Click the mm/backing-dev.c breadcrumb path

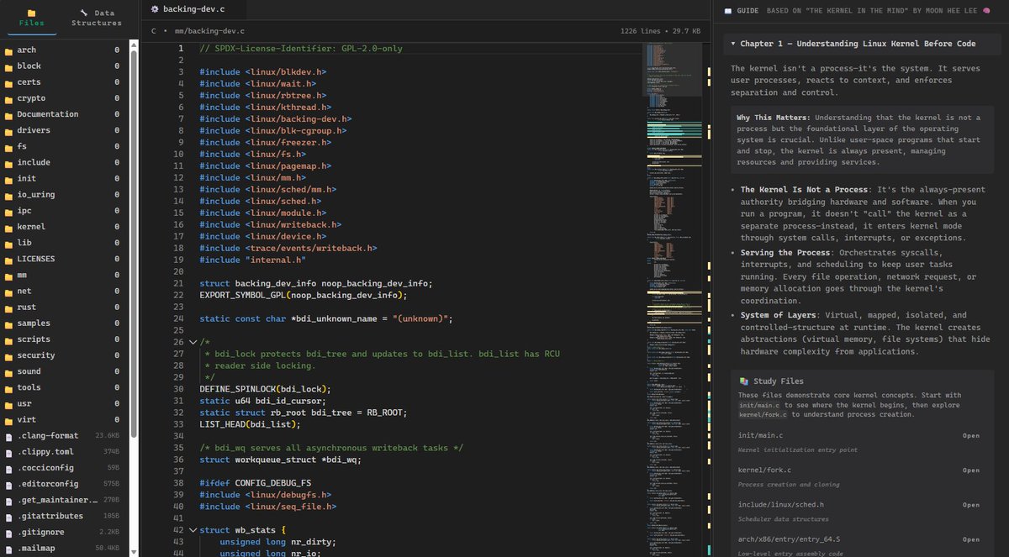pos(210,30)
